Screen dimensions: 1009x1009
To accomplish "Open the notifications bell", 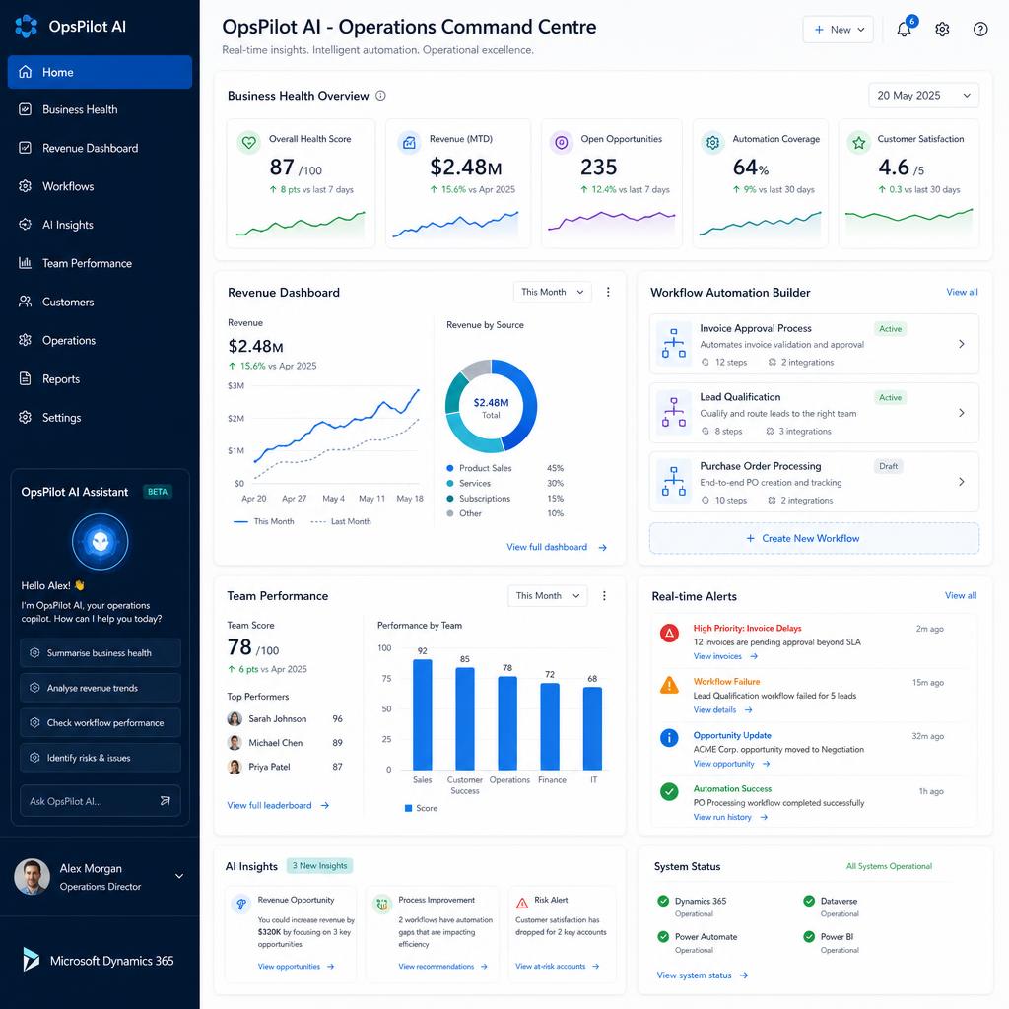I will [x=904, y=29].
